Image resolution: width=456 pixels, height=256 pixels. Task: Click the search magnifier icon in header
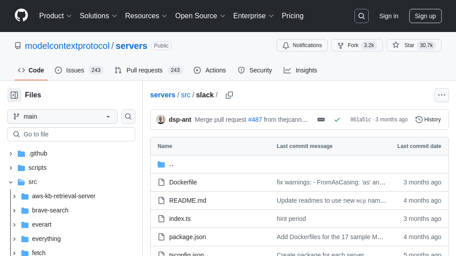click(x=361, y=16)
